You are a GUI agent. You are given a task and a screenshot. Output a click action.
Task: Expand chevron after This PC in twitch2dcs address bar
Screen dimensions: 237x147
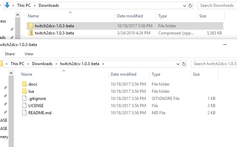click(x=28, y=64)
